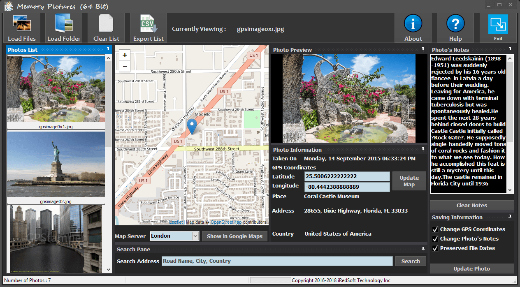This screenshot has height=287, width=520.
Task: Click the Photos List scrollbar up arrow
Action: (109, 58)
